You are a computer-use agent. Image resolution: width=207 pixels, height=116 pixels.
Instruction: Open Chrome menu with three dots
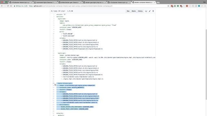205,6
